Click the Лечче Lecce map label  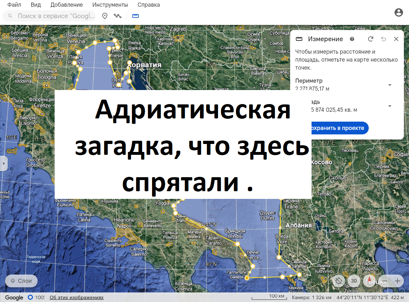pyautogui.click(x=253, y=255)
